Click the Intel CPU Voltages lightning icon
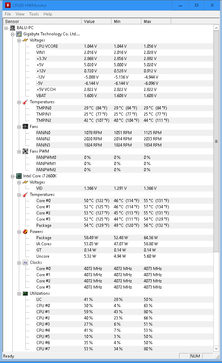This screenshot has height=363, width=222. click(25, 183)
